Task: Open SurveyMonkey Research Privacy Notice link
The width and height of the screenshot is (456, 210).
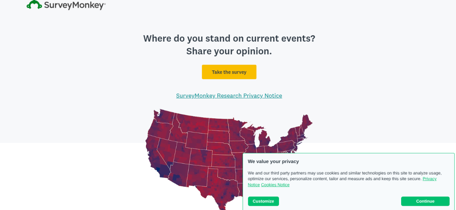Action: (229, 96)
